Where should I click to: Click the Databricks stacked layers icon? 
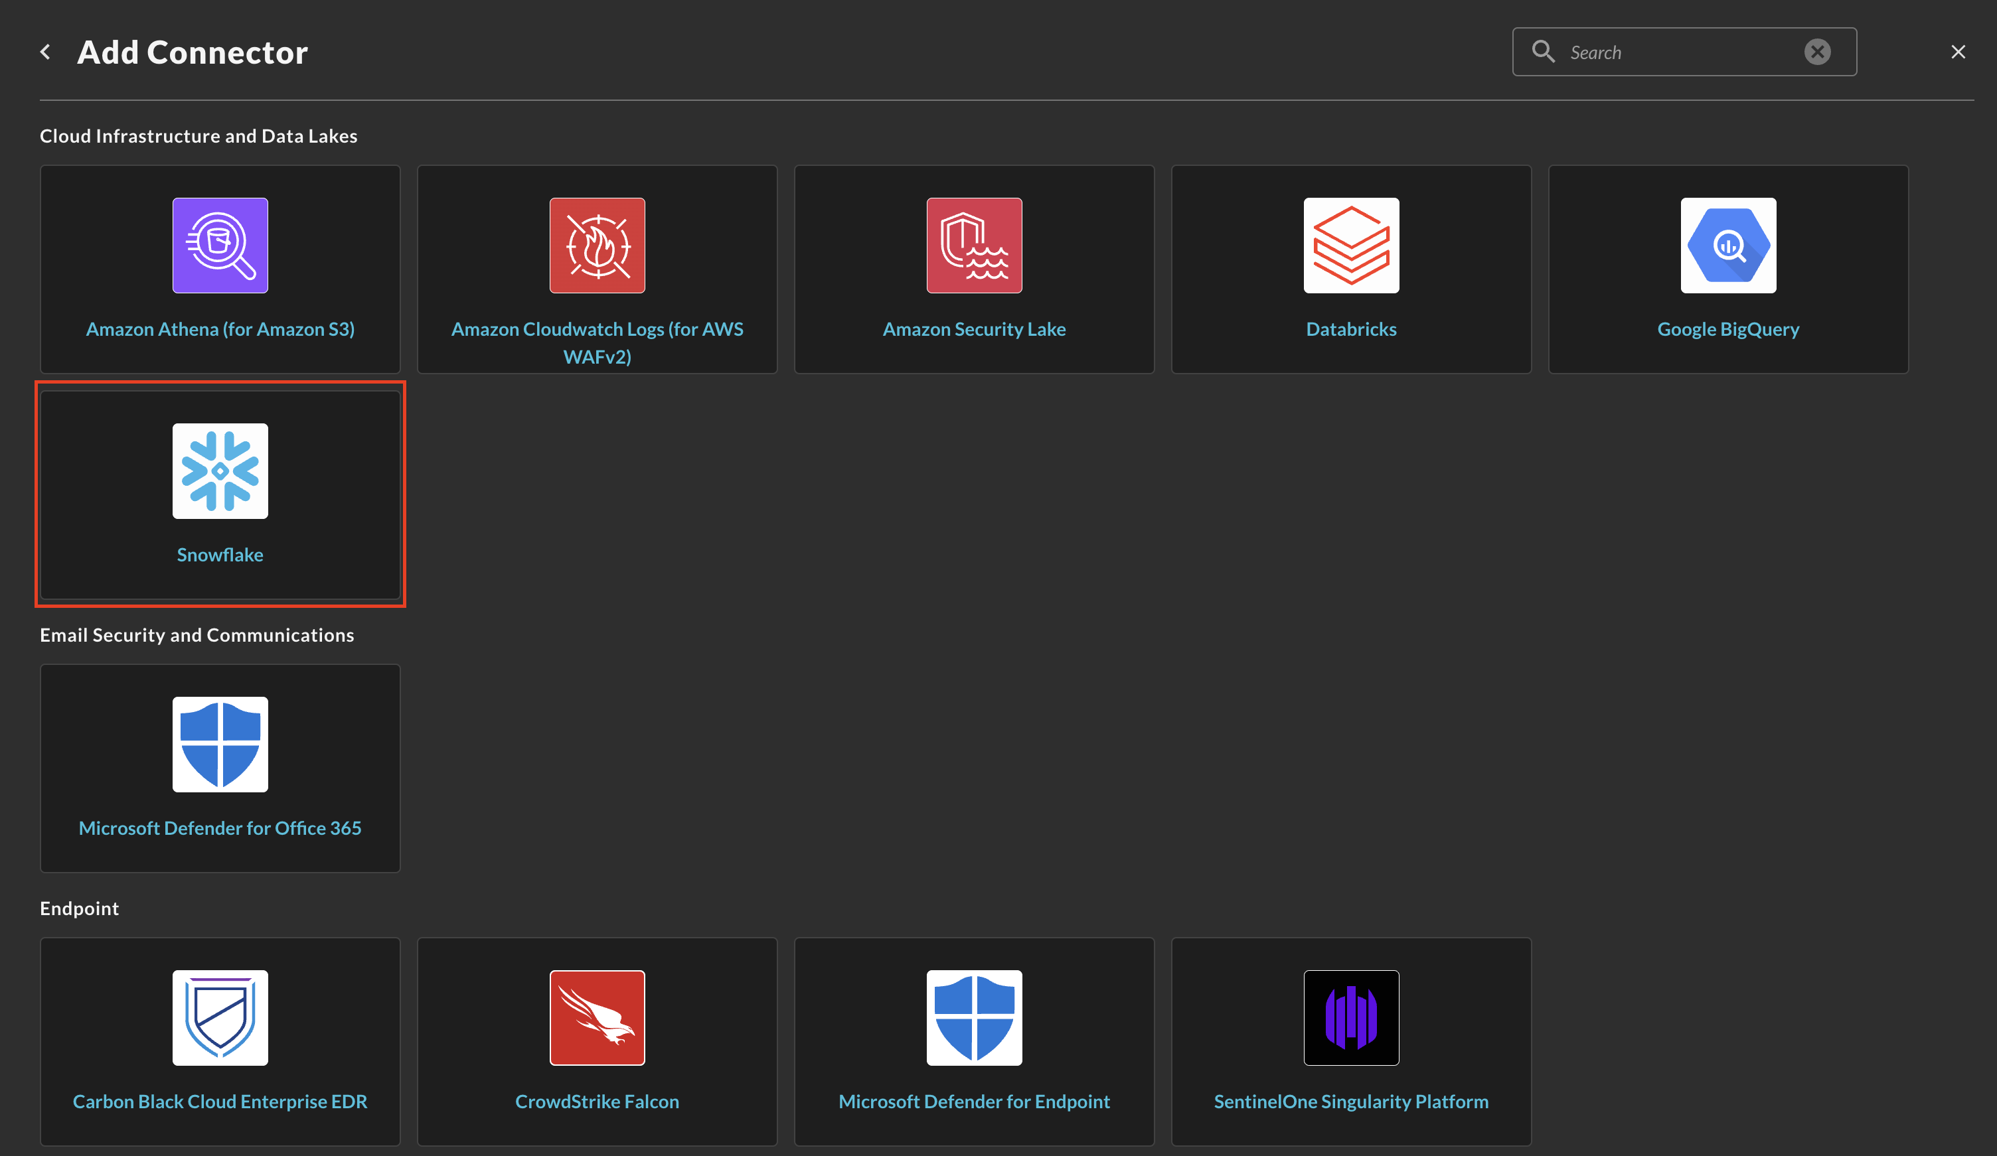pyautogui.click(x=1352, y=246)
